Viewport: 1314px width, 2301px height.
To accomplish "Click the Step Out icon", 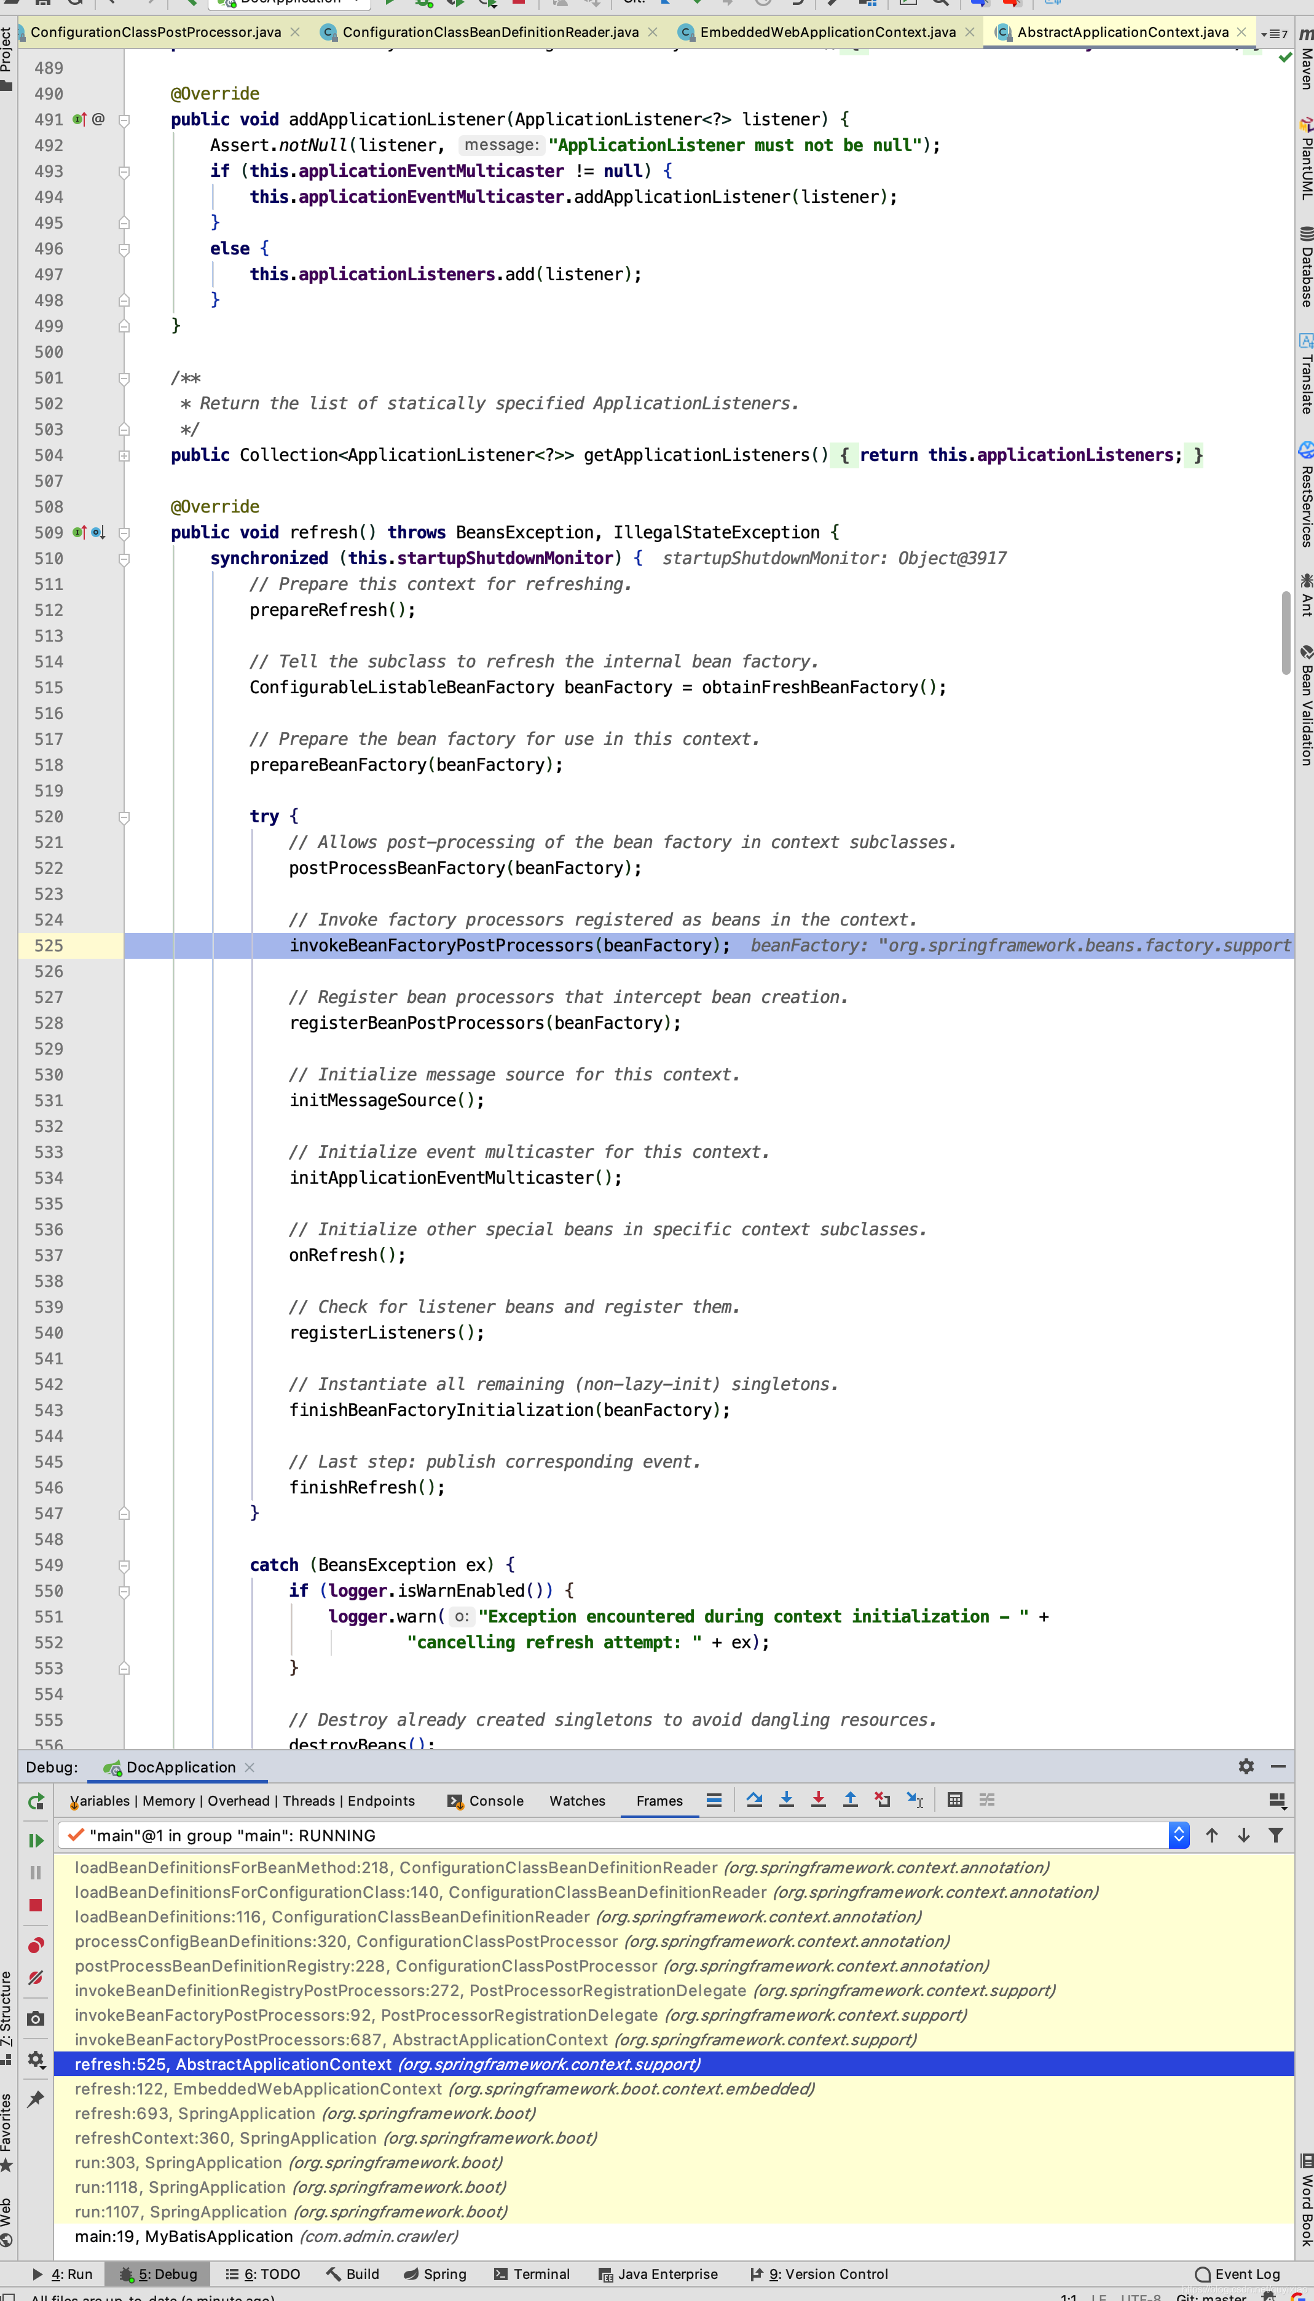I will [x=850, y=1800].
